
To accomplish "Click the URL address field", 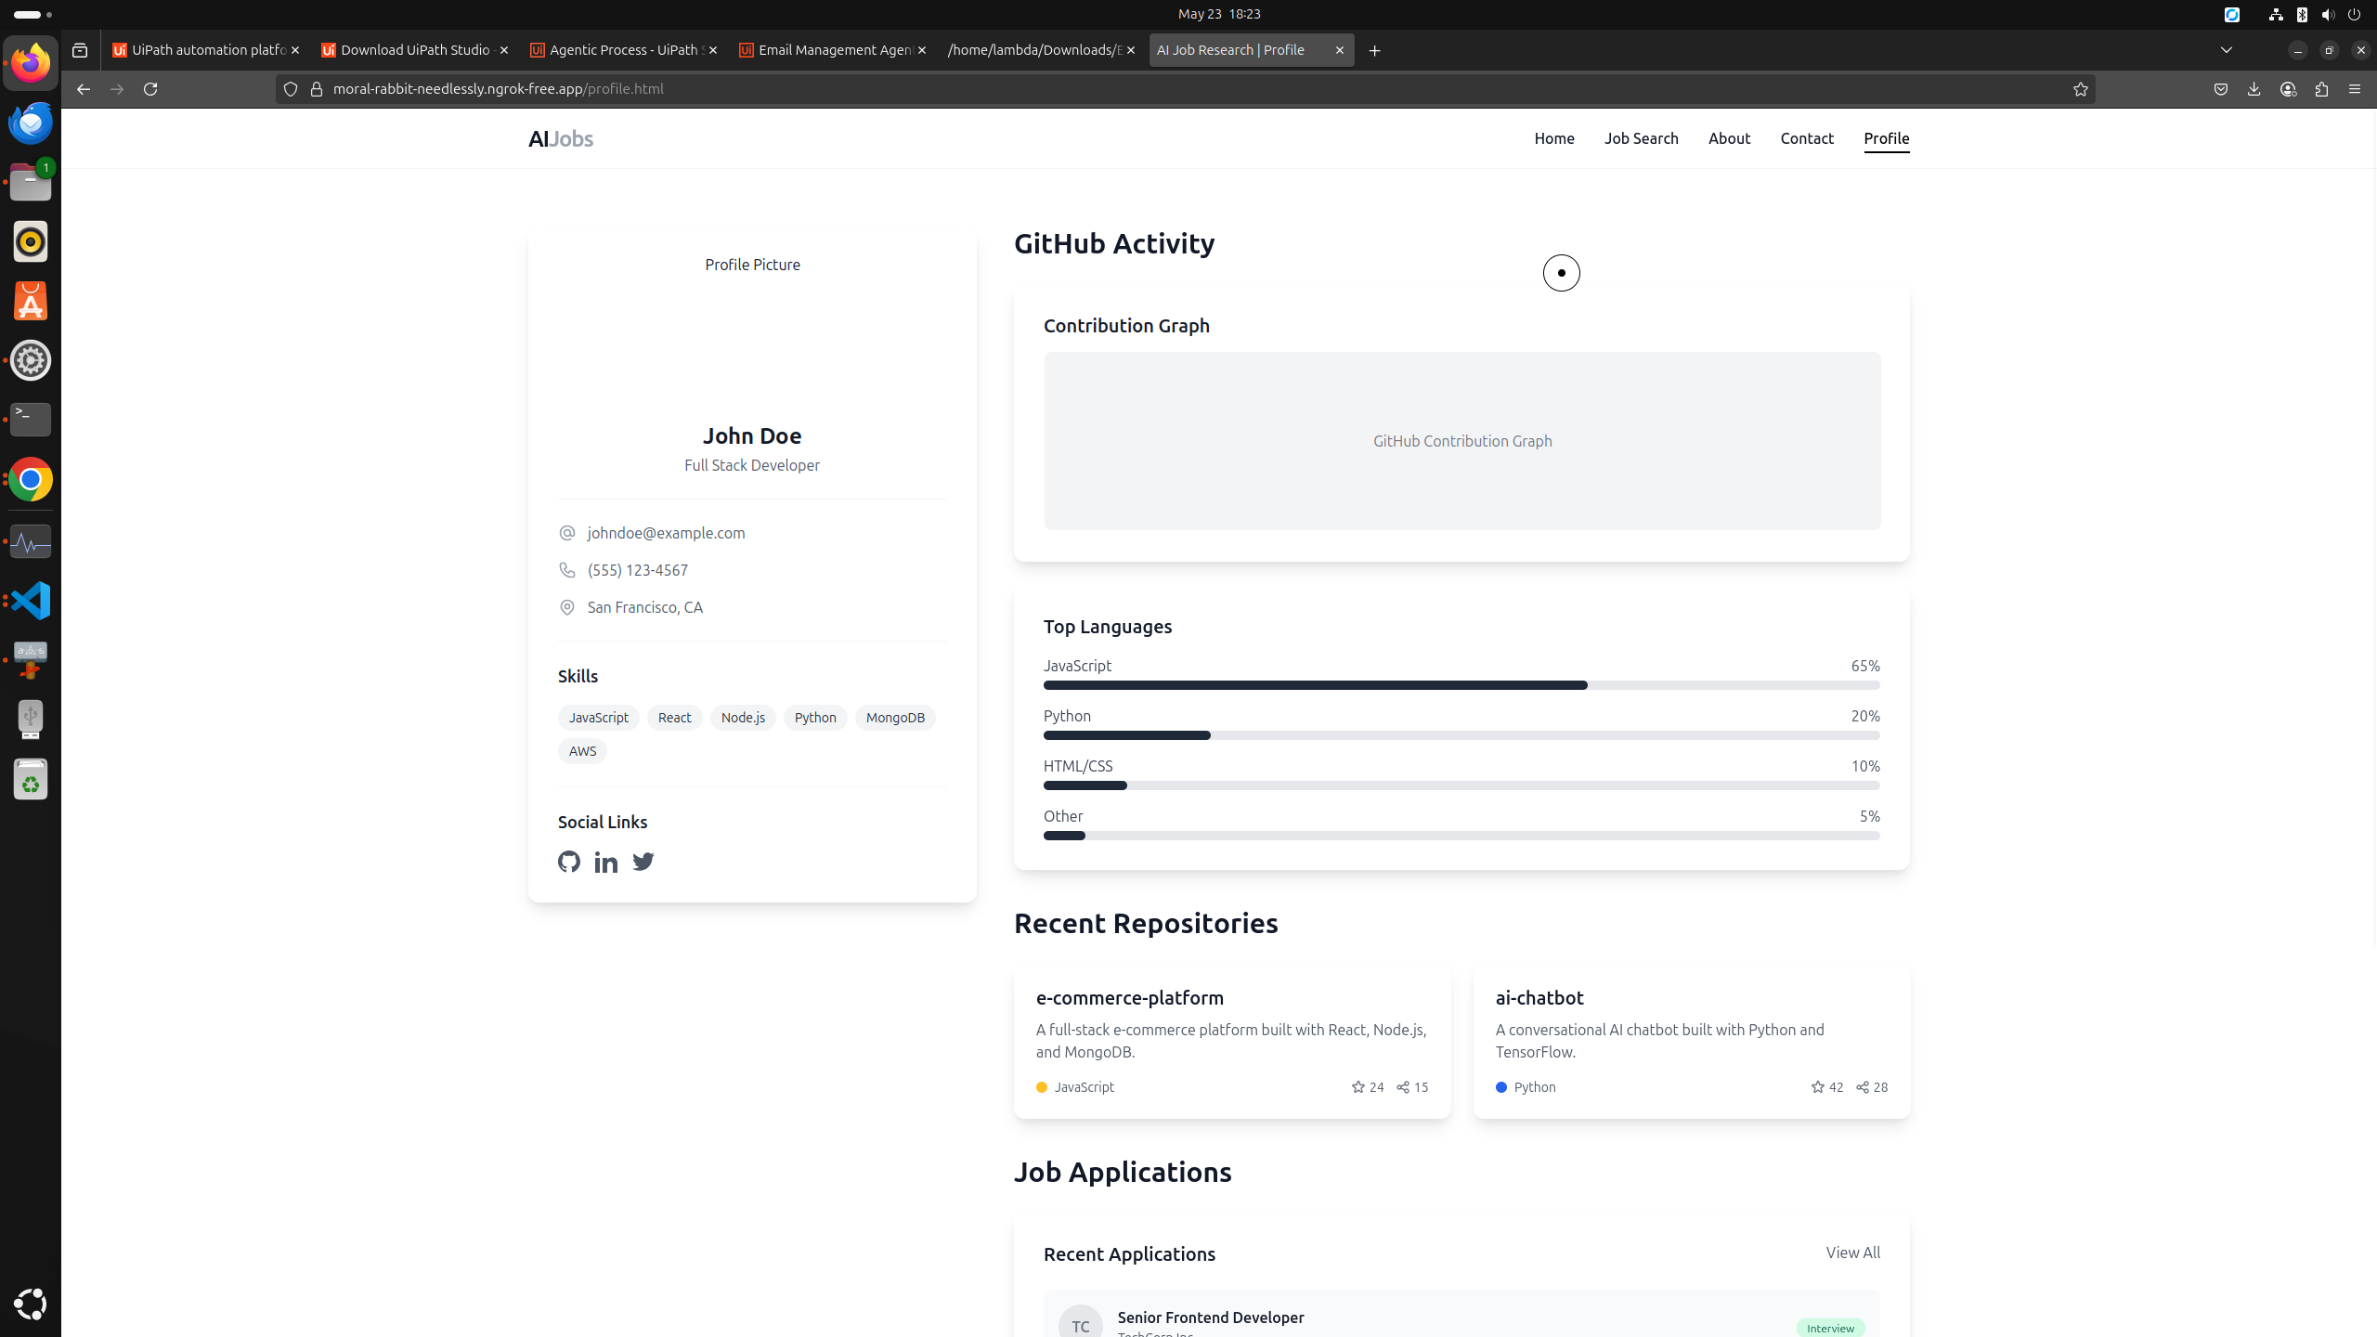I will click(x=1114, y=89).
